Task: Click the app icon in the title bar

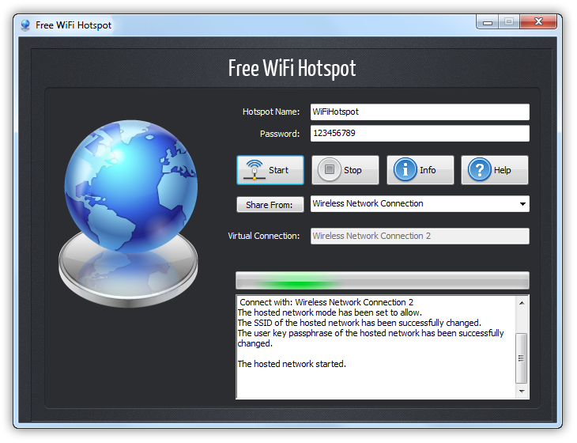Action: point(25,25)
